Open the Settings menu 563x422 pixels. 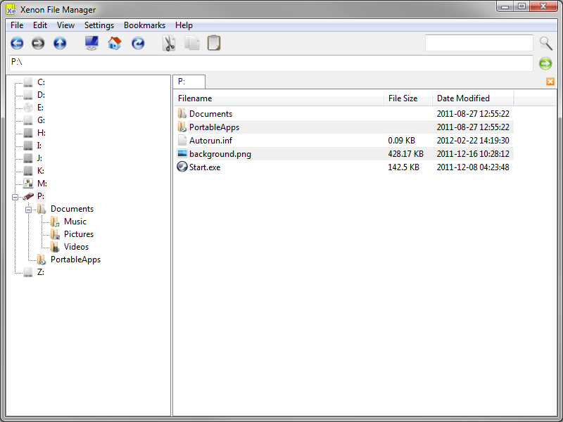[x=99, y=25]
